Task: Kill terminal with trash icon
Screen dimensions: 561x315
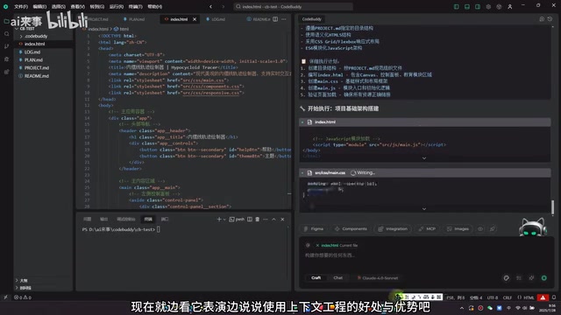Action: pos(257,219)
